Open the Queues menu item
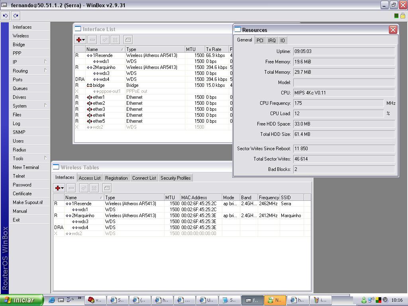 pos(20,88)
